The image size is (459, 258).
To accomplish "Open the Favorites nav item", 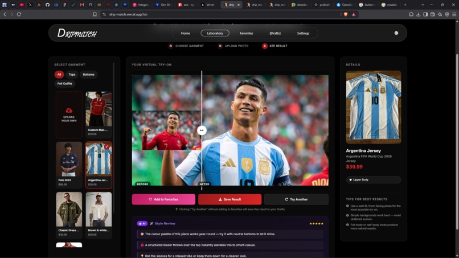I will [246, 33].
